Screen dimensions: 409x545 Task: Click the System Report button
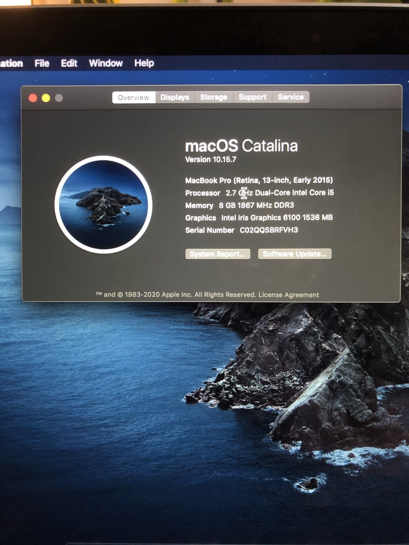[218, 254]
